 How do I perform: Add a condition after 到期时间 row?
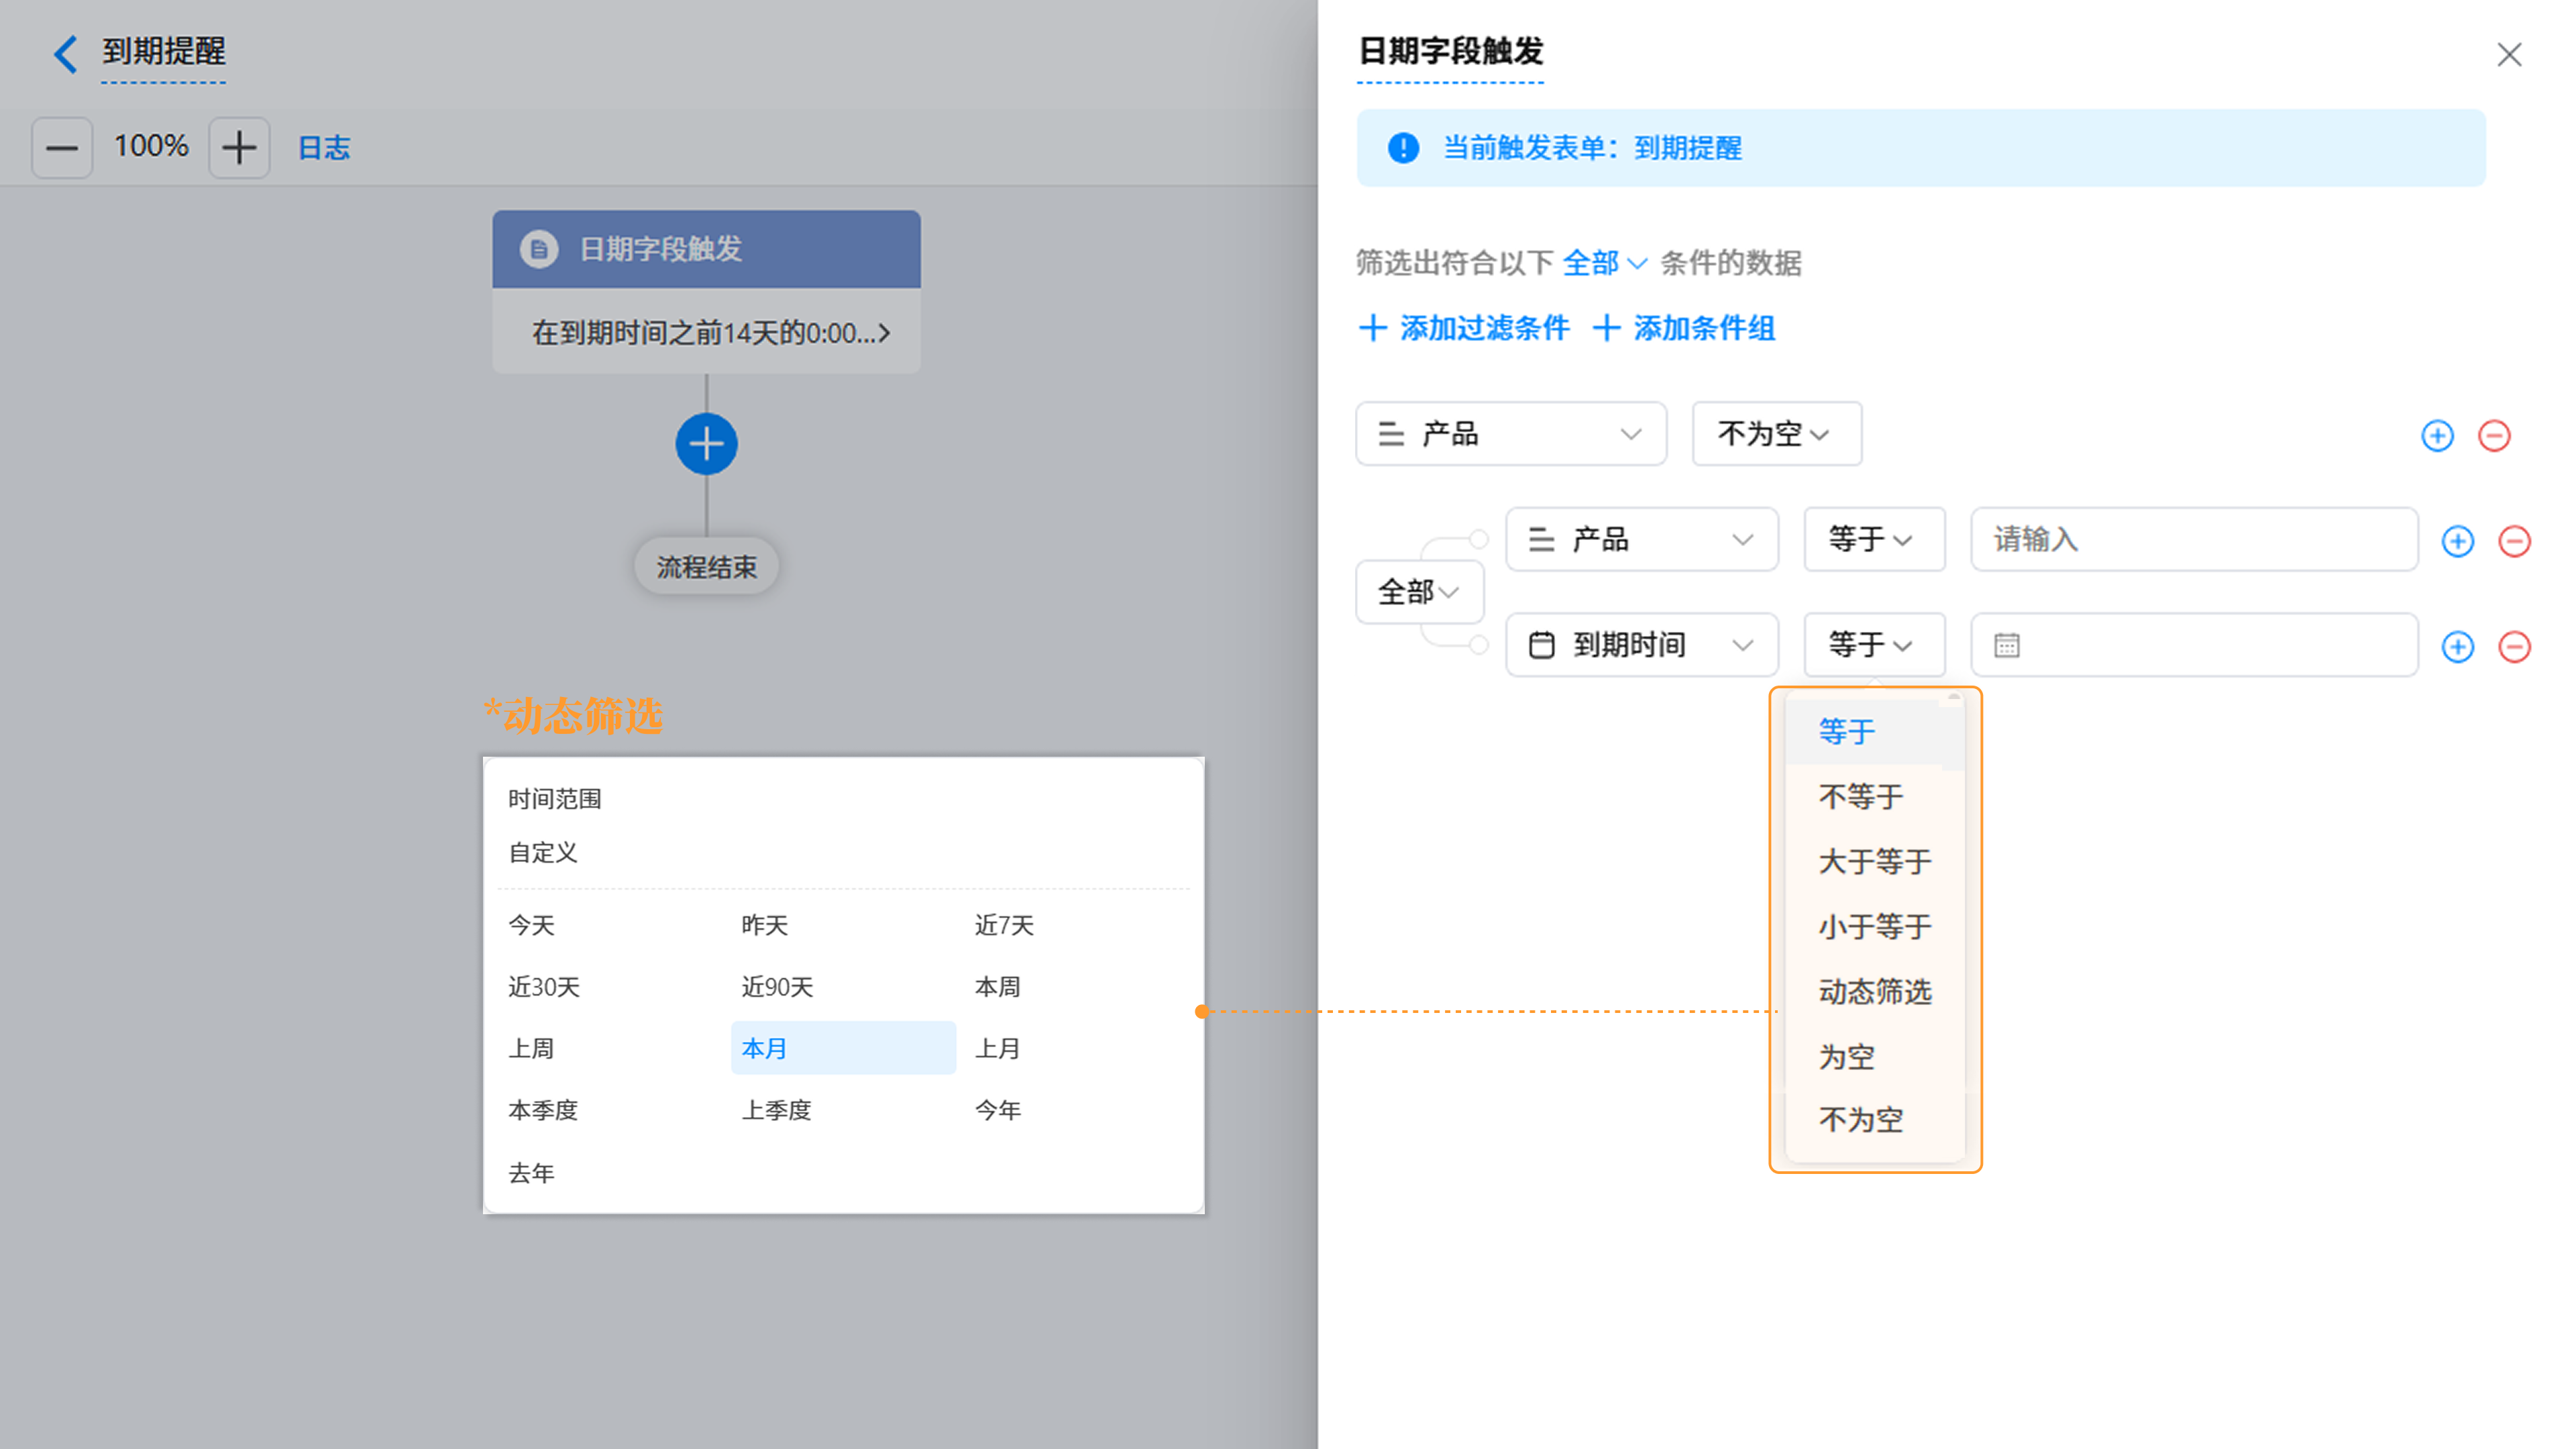point(2457,647)
